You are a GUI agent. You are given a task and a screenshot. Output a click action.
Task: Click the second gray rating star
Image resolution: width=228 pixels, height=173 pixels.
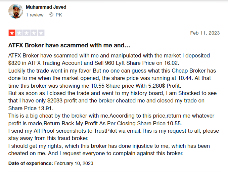[x=19, y=33]
